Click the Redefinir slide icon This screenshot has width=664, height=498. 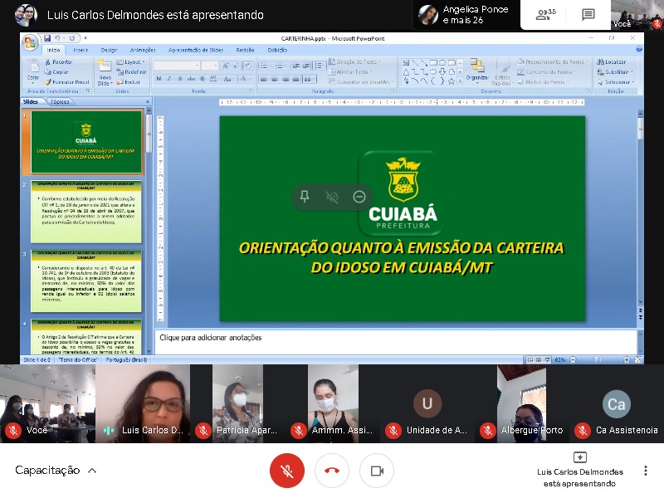click(x=120, y=72)
